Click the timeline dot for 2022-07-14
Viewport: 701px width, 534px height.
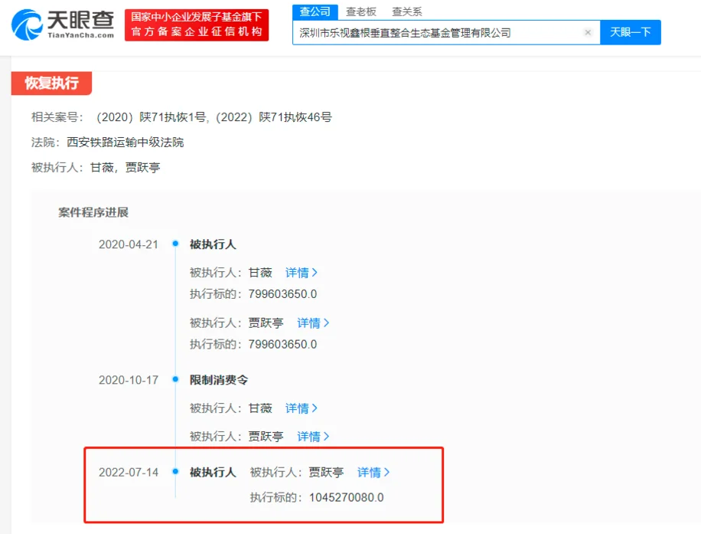point(175,473)
